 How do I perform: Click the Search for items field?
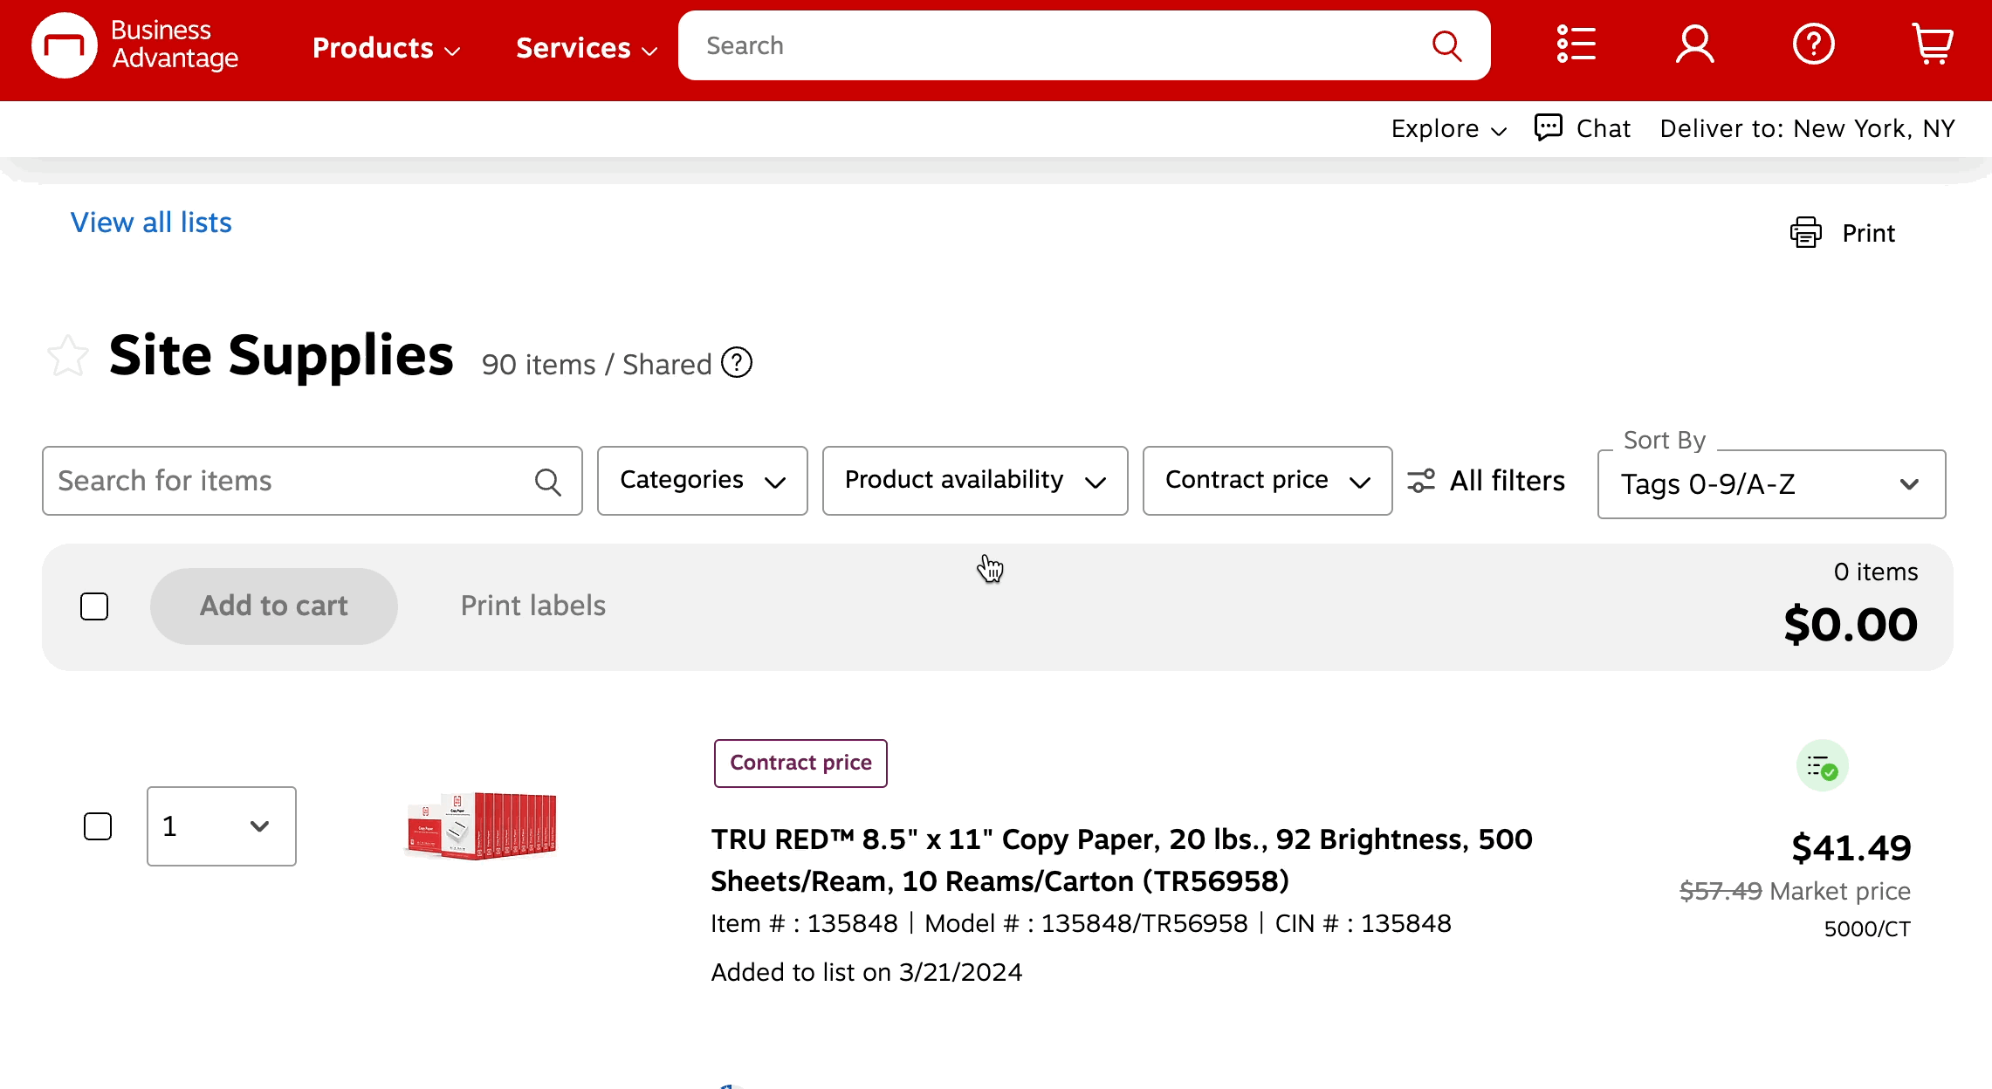pyautogui.click(x=292, y=481)
